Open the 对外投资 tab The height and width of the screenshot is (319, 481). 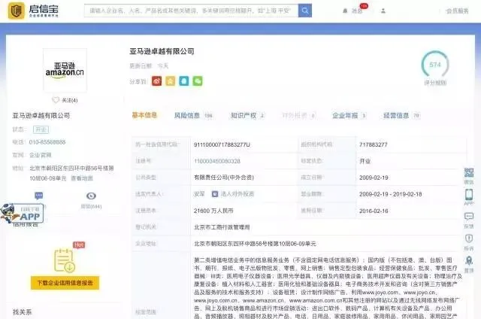(295, 115)
